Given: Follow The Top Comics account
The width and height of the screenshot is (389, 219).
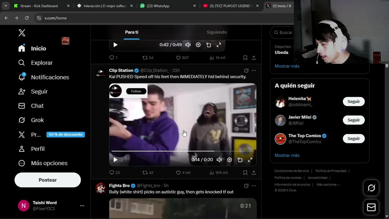Looking at the screenshot, I should 354,139.
